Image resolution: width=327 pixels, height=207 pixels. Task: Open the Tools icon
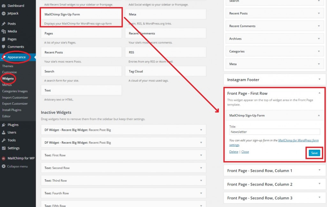[x=4, y=140]
